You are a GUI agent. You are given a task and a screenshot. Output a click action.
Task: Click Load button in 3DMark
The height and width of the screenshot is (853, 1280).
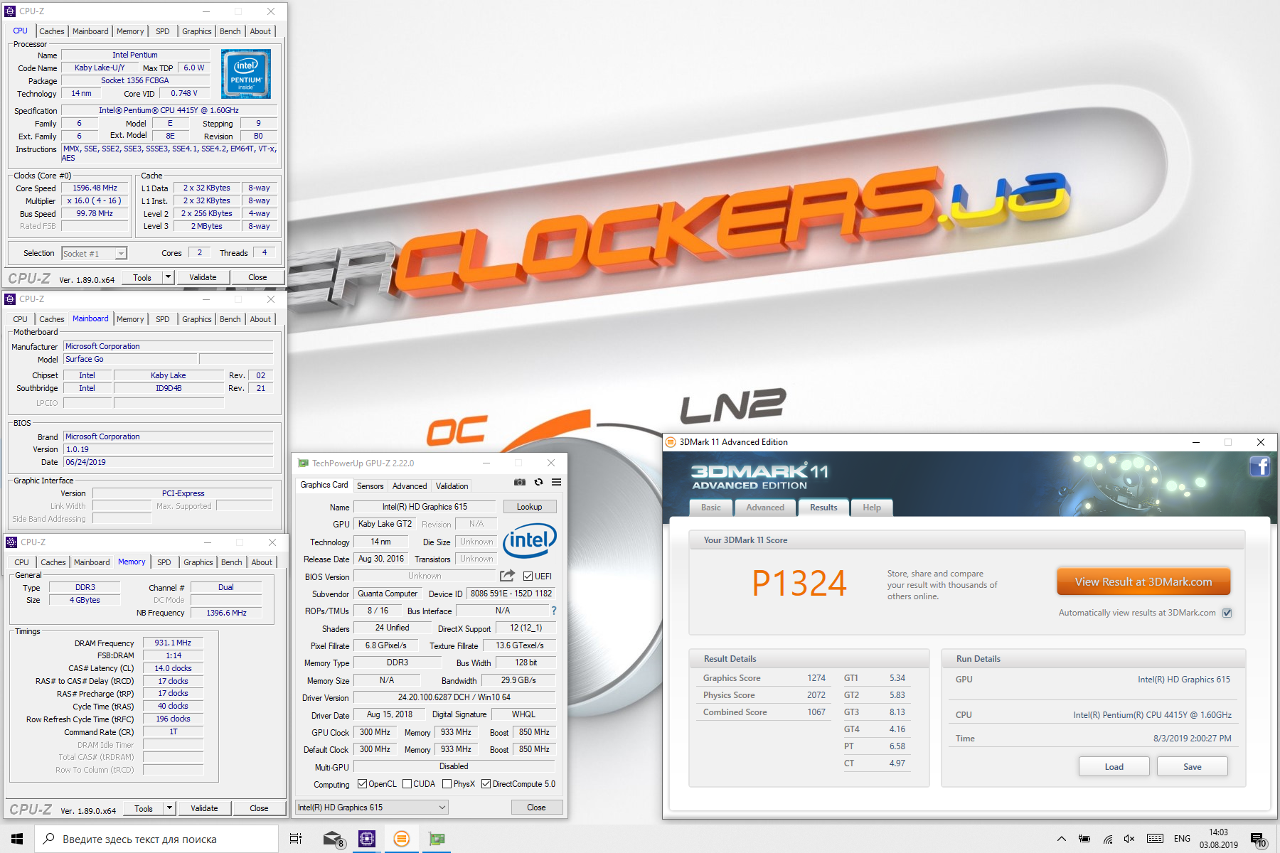(1114, 766)
